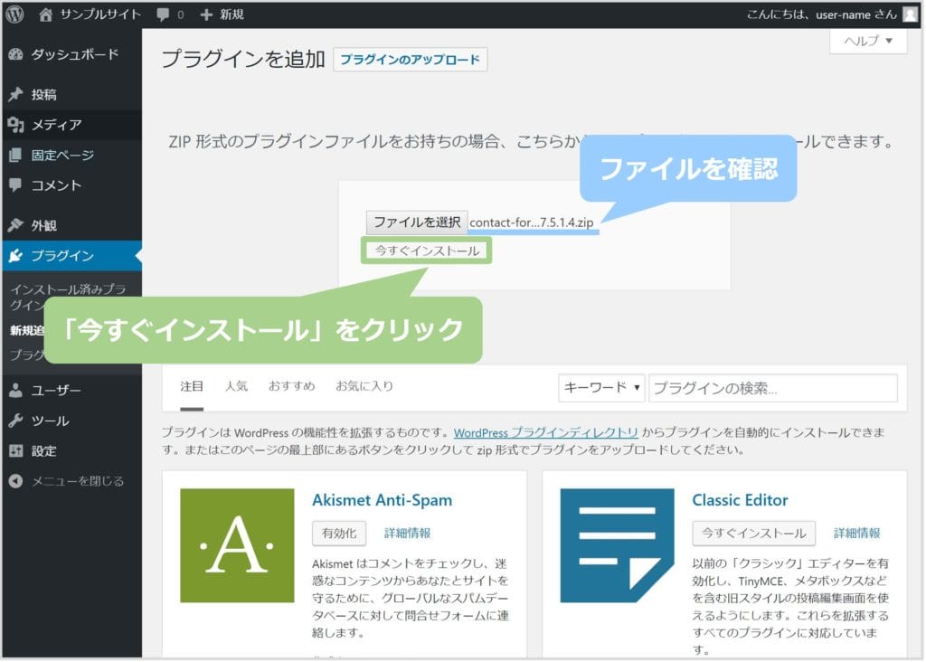Screen dimensions: 926x662
Task: Expand the ヘルプ dropdown tab
Action: click(867, 42)
